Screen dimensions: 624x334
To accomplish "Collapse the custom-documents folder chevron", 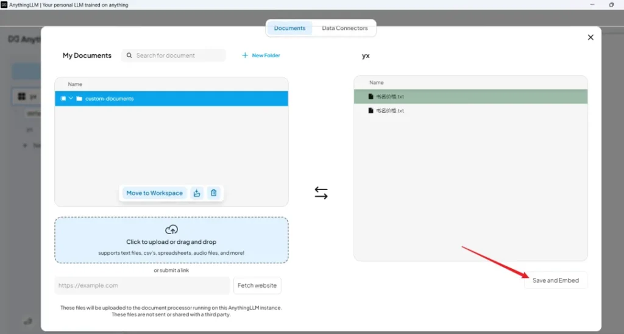I will [71, 99].
